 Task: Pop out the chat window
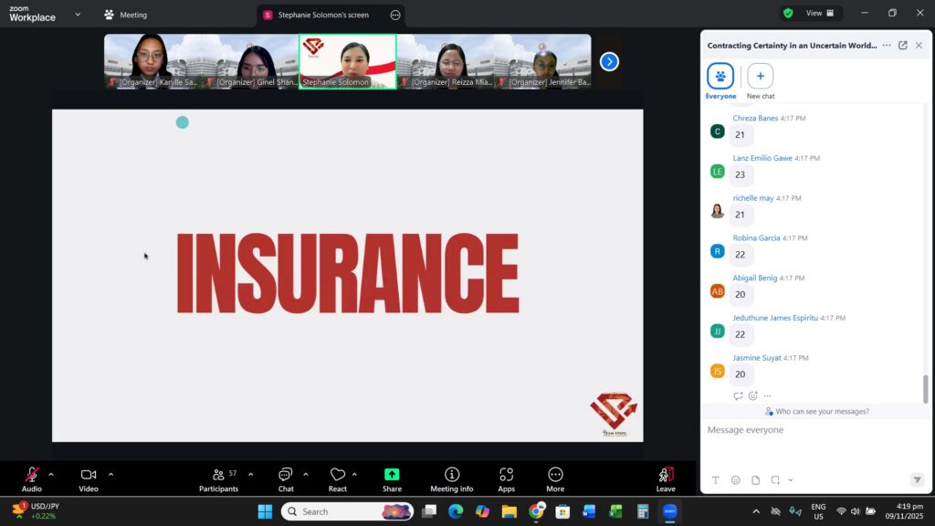click(x=903, y=45)
